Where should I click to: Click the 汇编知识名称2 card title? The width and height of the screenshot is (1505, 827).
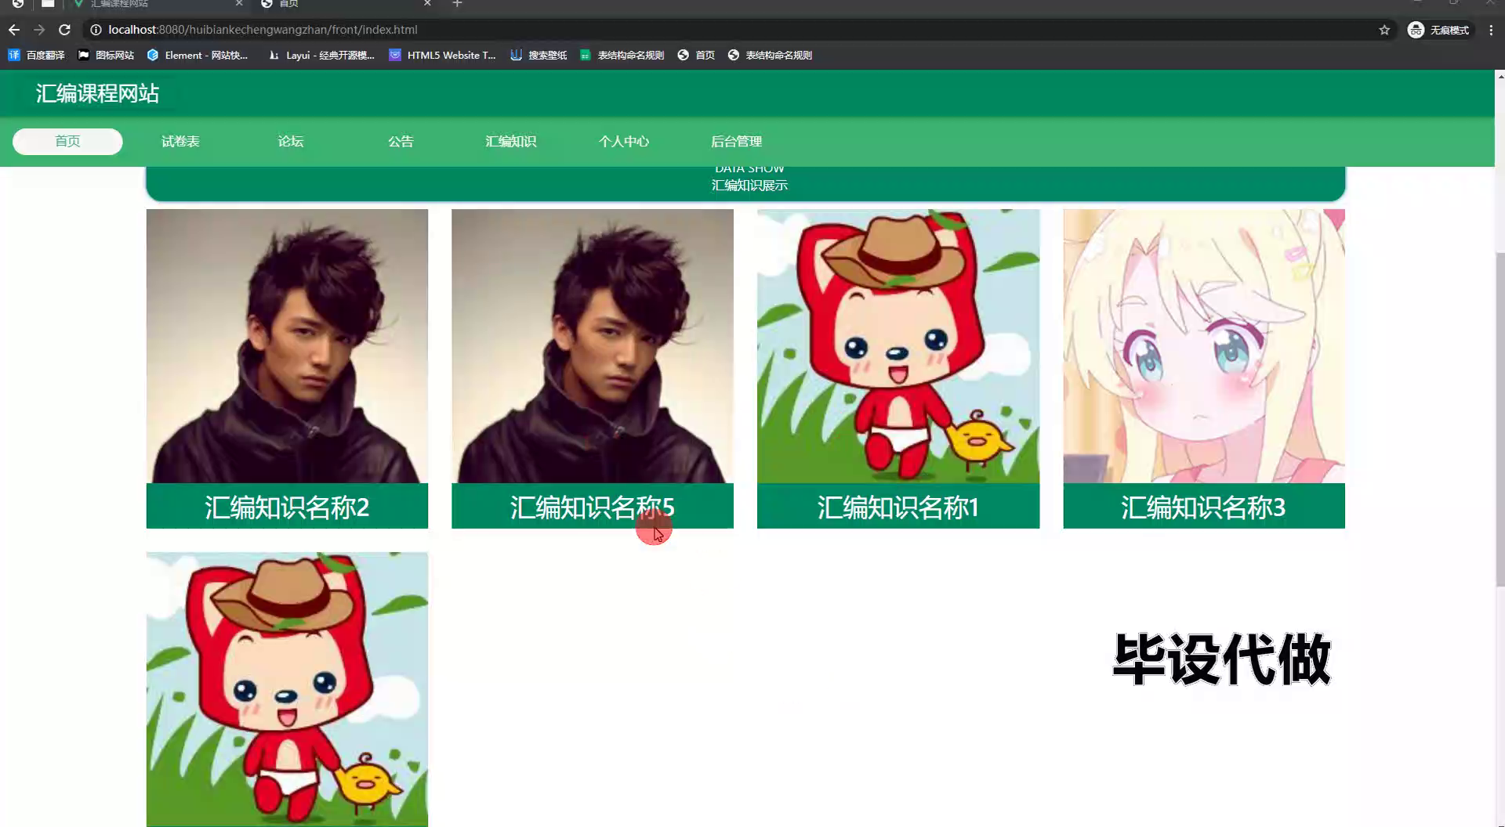tap(287, 507)
